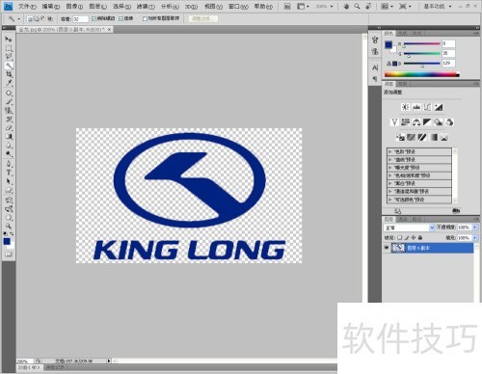
Task: Open the 文件 menu
Action: (27, 6)
